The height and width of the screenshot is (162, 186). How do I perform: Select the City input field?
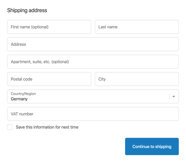coord(137,79)
